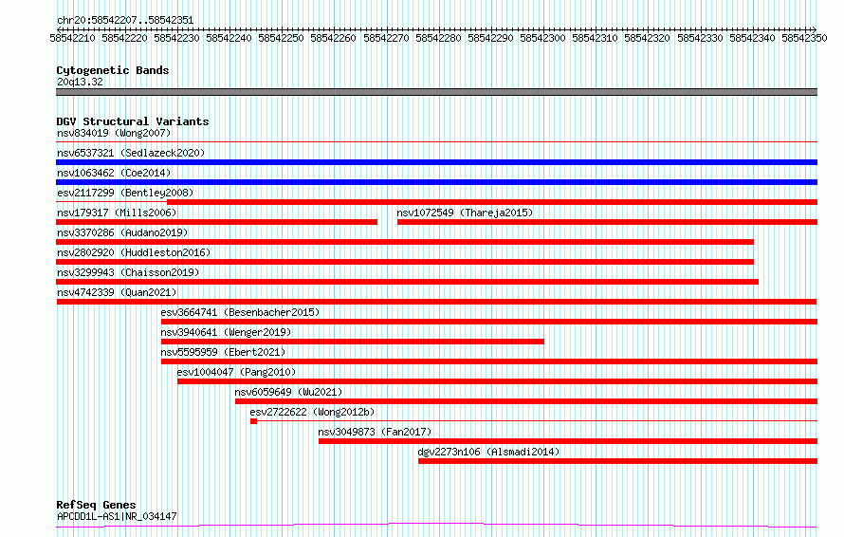Image resolution: width=844 pixels, height=537 pixels.
Task: Click ruler position 58542300
Action: click(543, 38)
